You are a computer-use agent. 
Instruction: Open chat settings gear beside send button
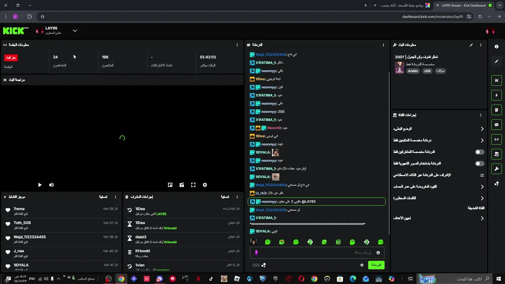(362, 265)
